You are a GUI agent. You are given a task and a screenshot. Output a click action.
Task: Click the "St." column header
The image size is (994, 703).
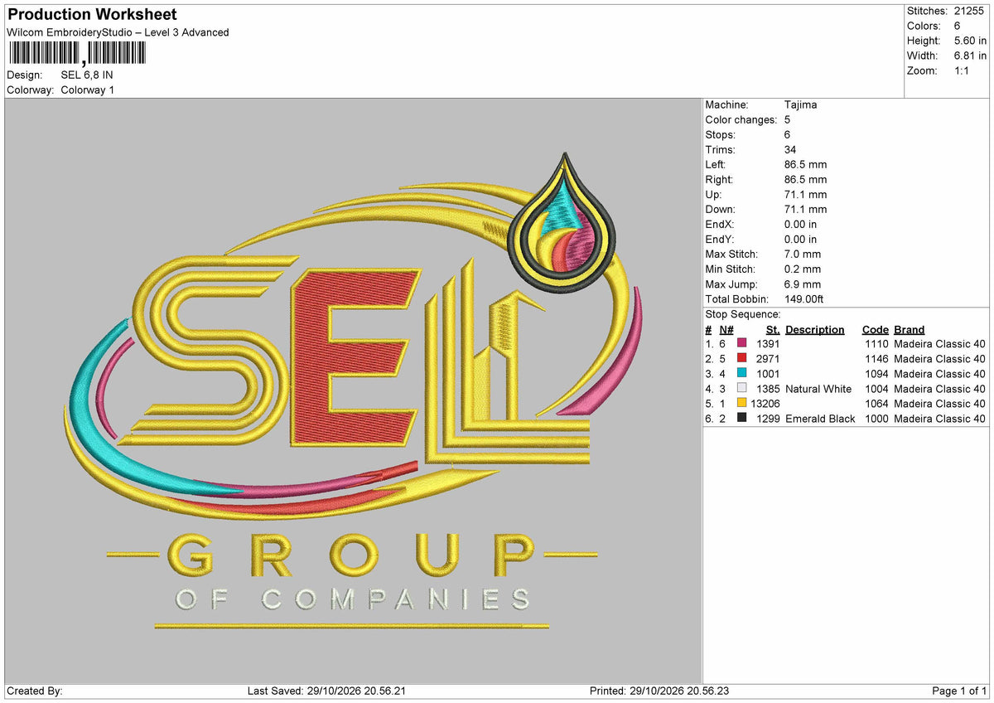774,330
